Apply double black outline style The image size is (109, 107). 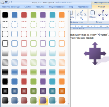[5, 44]
